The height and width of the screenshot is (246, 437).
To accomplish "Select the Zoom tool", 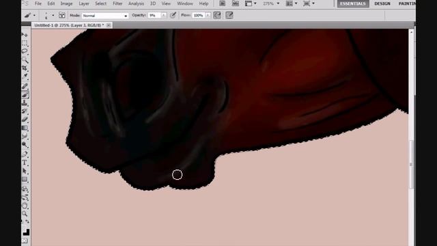I will (x=25, y=214).
